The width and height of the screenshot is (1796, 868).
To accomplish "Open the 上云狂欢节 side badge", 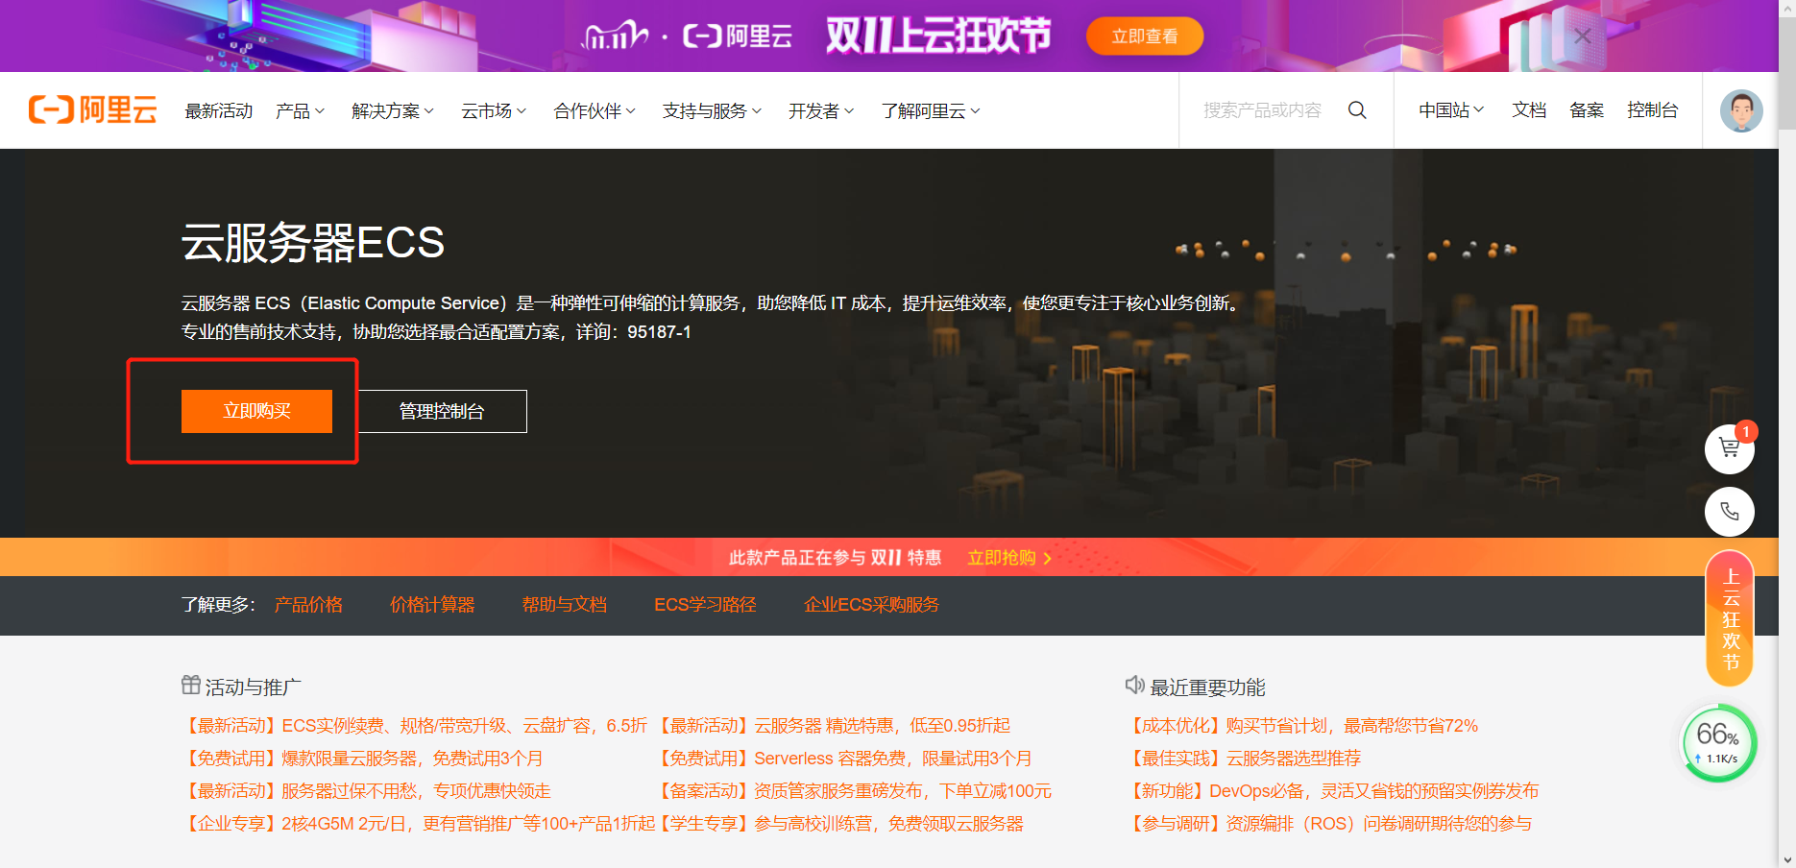I will coord(1730,618).
